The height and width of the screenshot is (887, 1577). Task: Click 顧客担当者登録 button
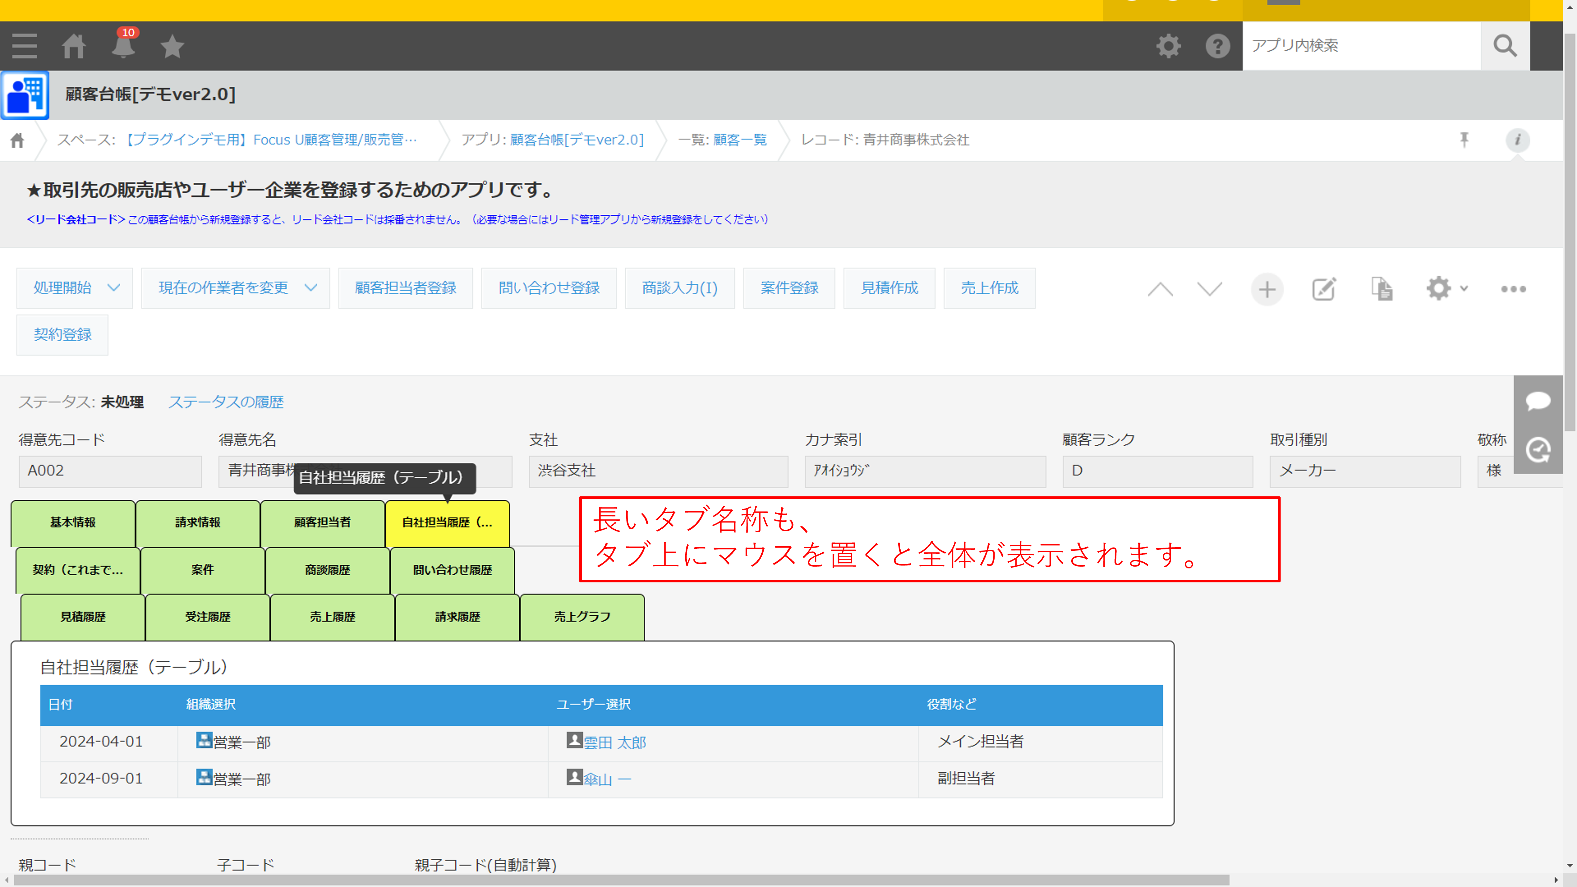click(x=405, y=288)
